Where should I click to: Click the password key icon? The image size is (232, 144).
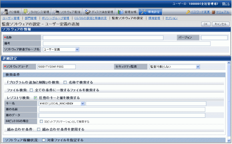pyautogui.click(x=188, y=12)
